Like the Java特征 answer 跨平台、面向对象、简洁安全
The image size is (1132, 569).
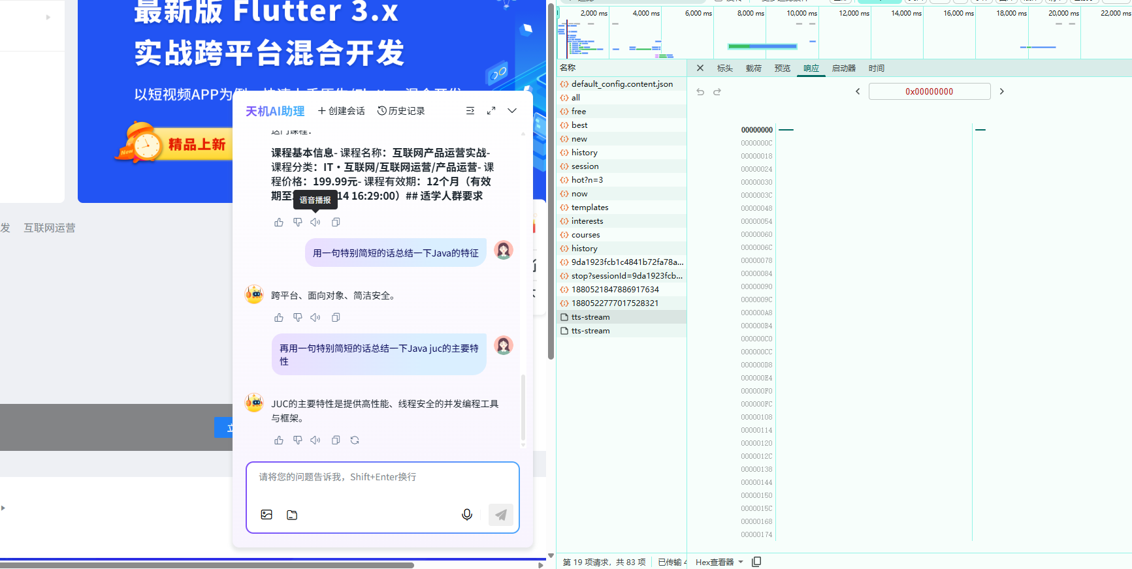[x=279, y=317]
